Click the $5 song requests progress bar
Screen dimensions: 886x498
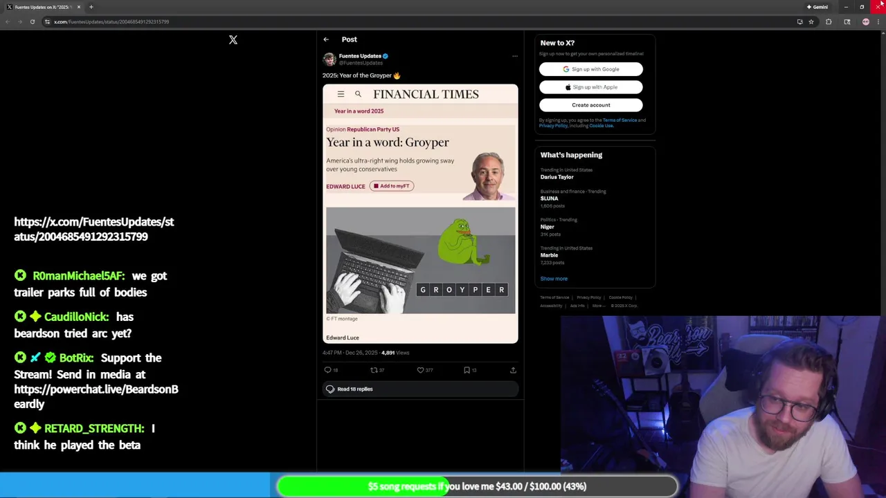(477, 486)
